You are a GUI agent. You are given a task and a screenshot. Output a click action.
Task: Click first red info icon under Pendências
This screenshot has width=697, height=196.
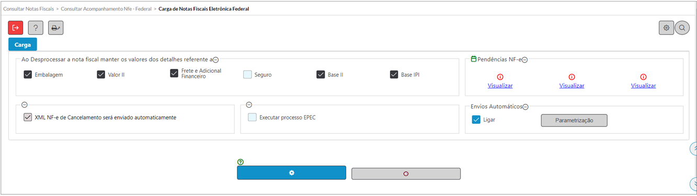tap(500, 77)
